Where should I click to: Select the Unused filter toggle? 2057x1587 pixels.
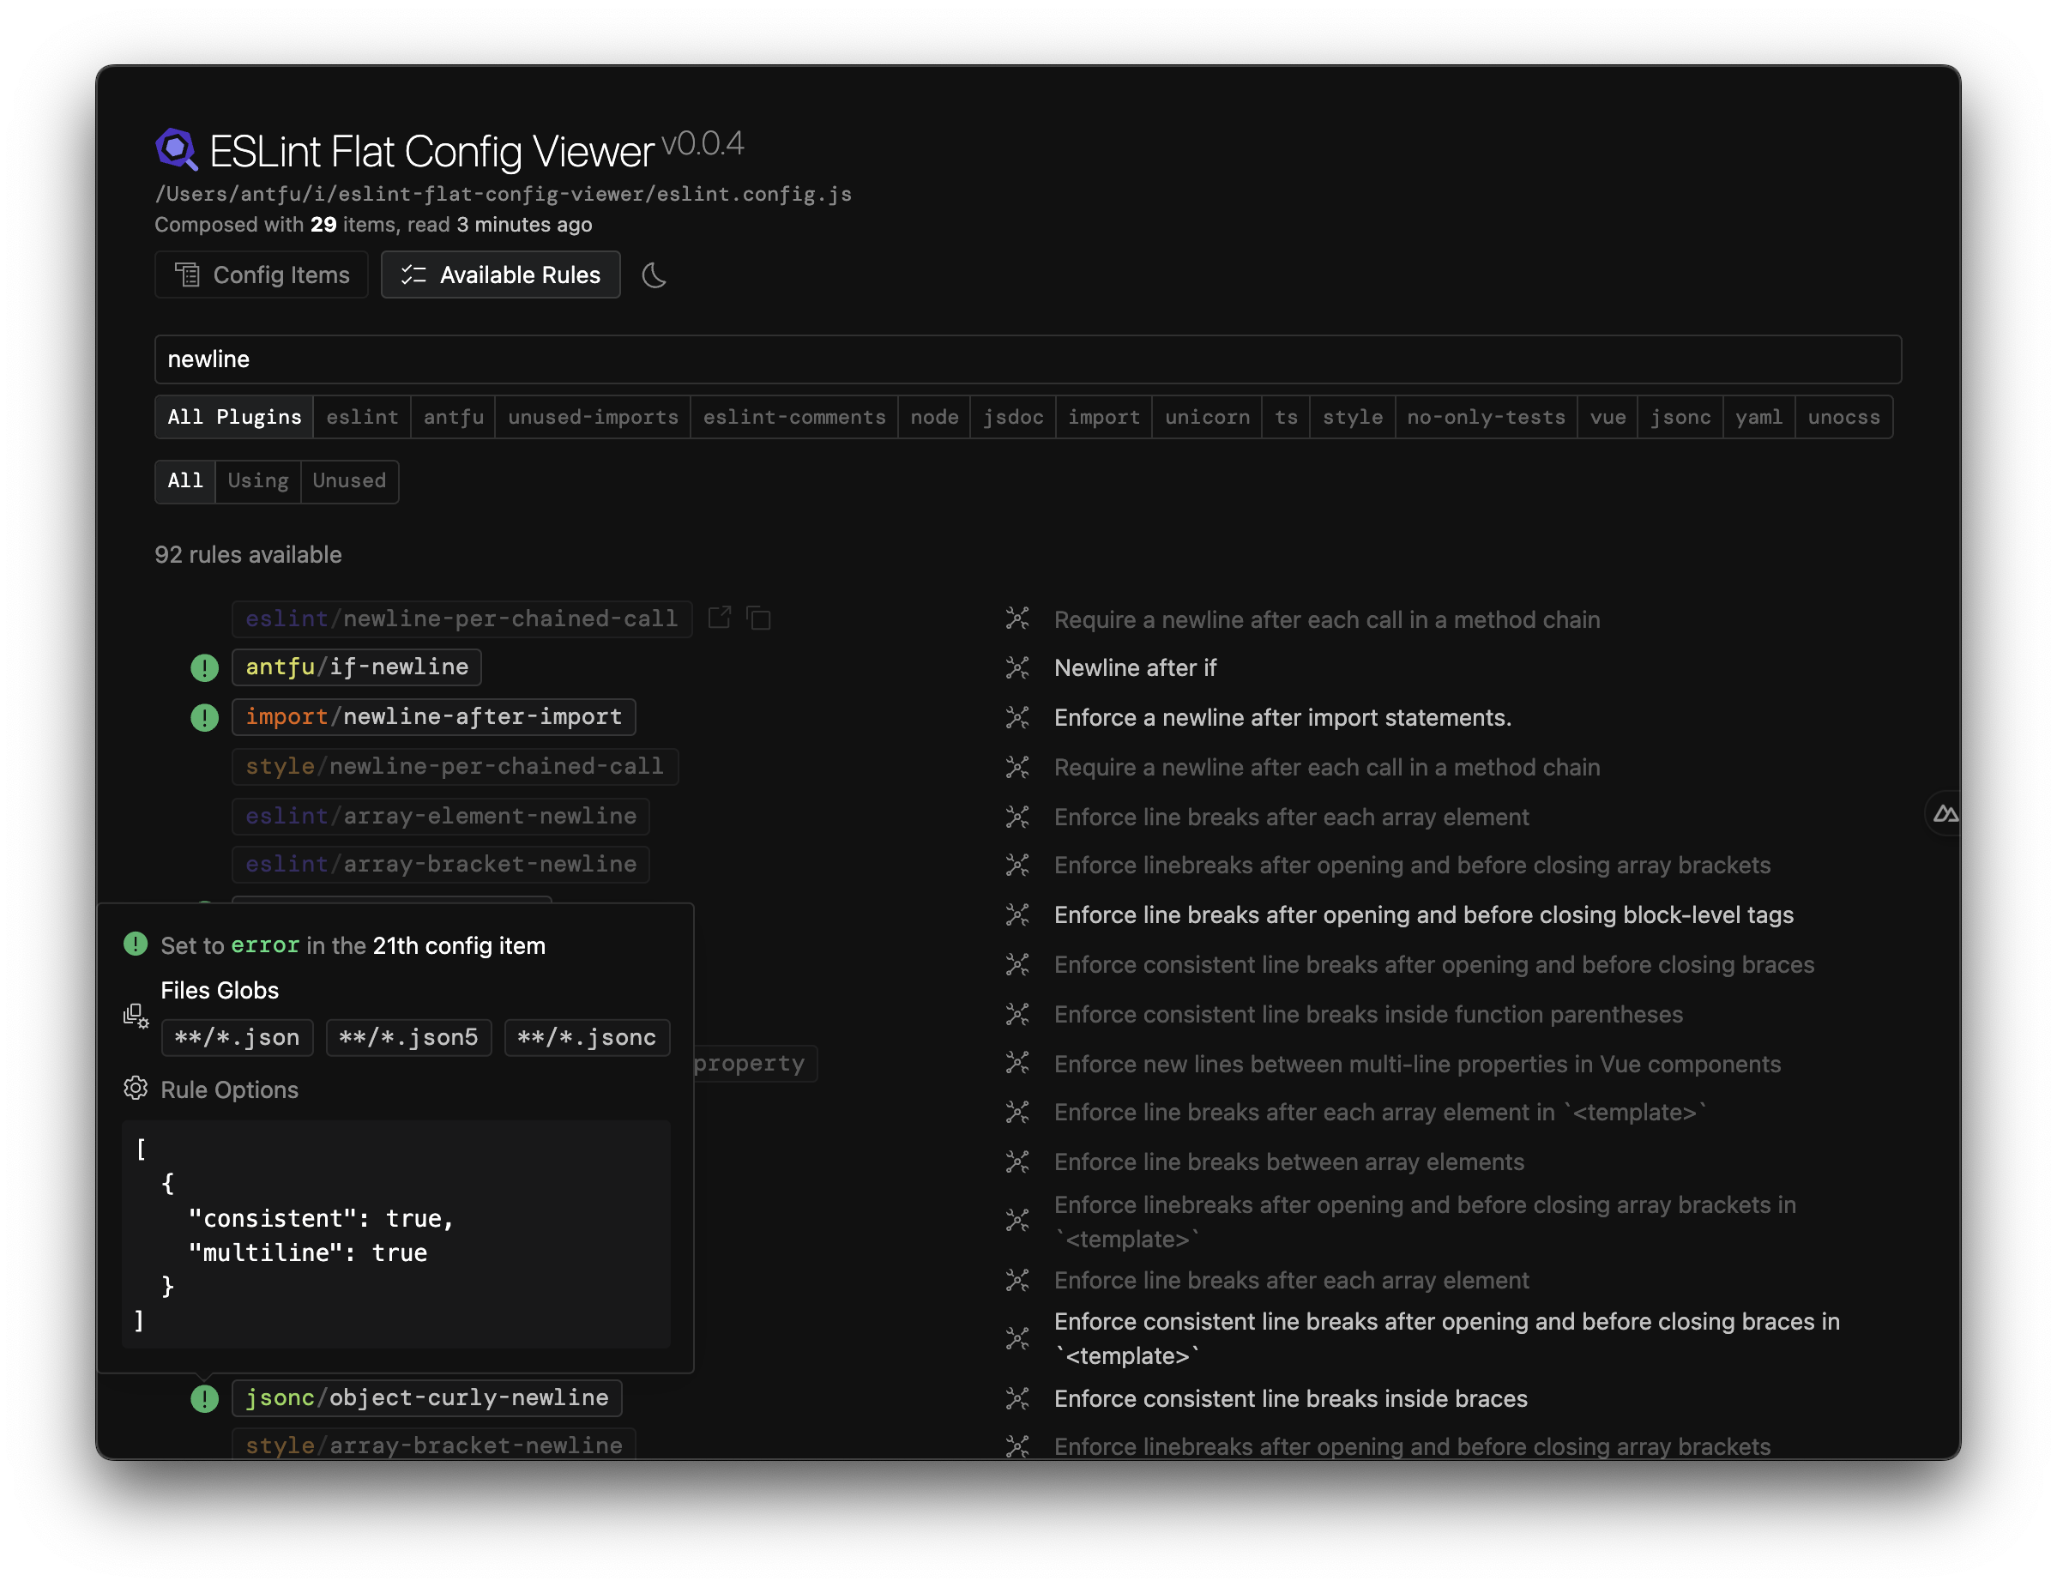click(348, 480)
